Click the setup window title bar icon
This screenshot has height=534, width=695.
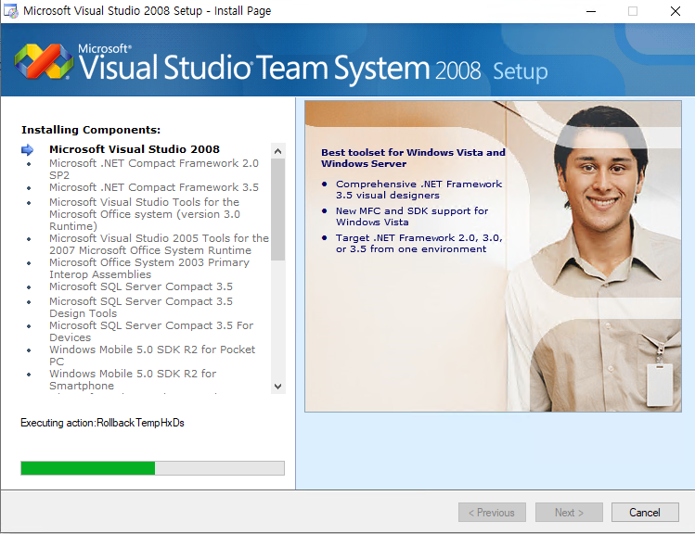[x=11, y=11]
